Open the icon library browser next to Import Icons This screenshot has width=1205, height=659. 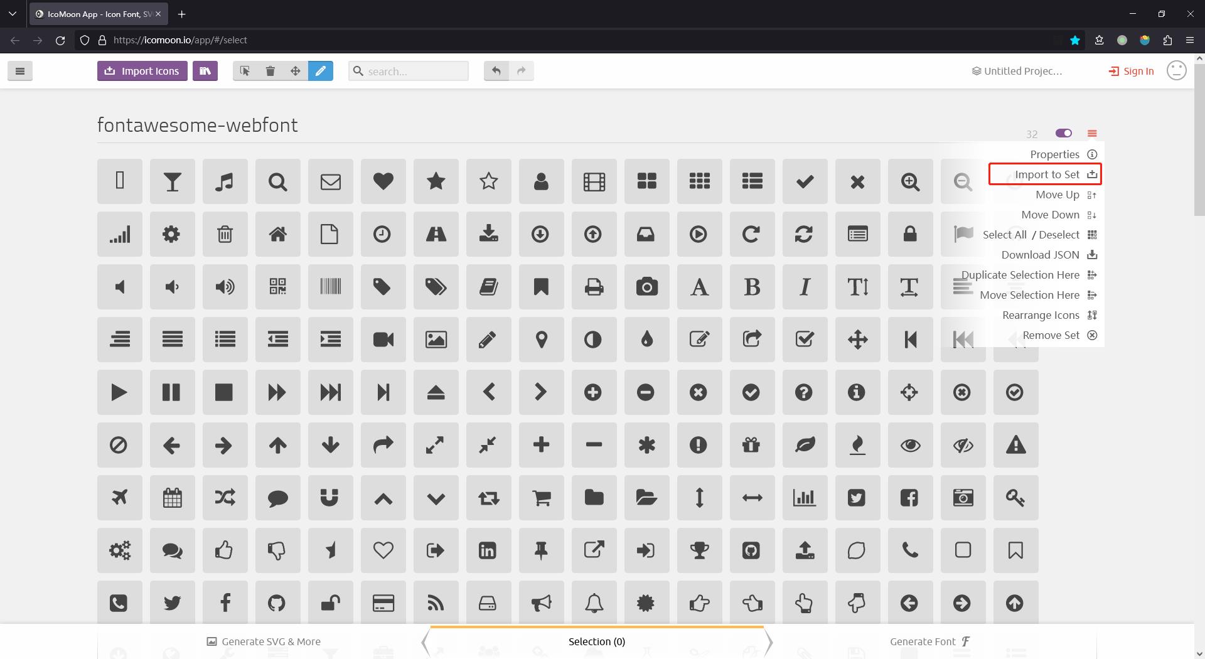click(205, 71)
